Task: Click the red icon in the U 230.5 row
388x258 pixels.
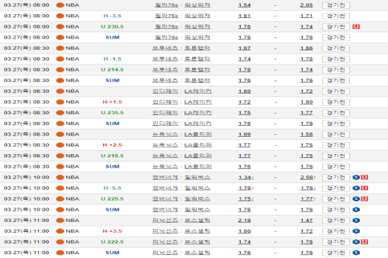Action: [x=356, y=26]
